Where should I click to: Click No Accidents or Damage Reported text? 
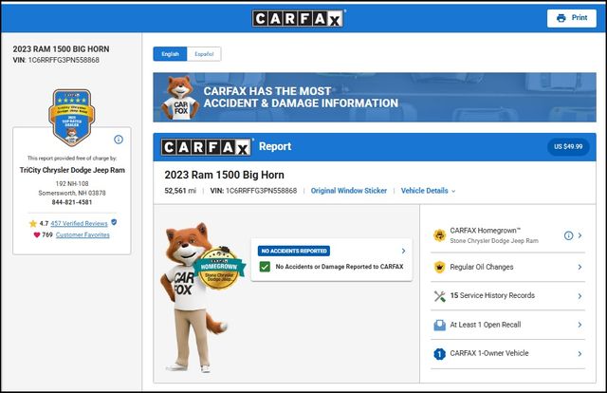pos(340,267)
